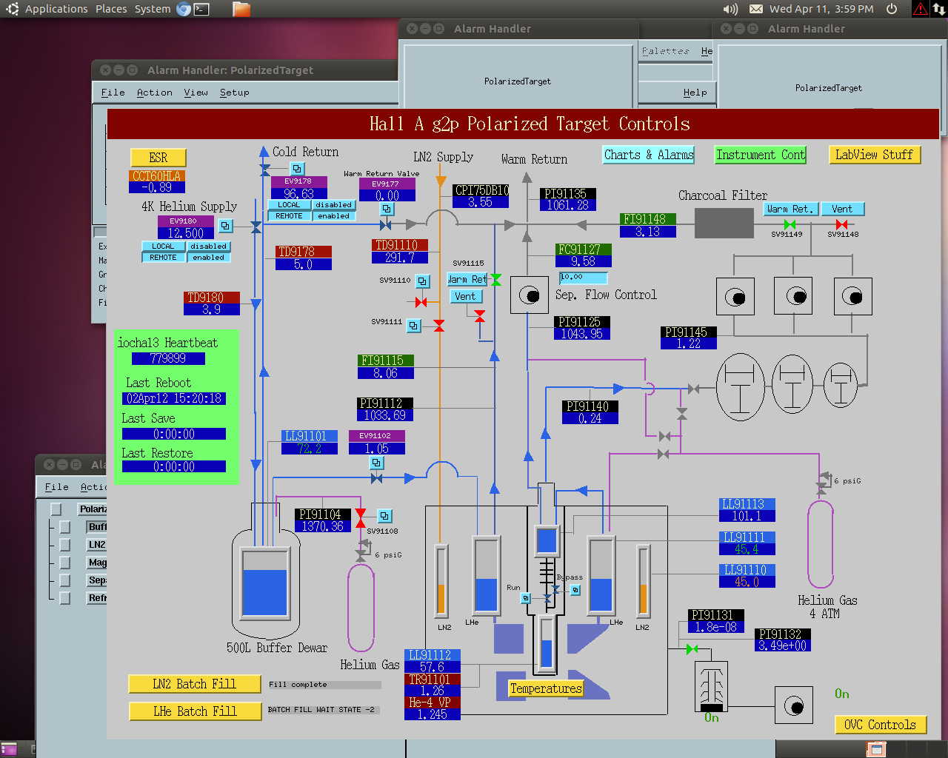
Task: Open Action menu in PolarizedTarget Alarm Handler
Action: pos(155,93)
